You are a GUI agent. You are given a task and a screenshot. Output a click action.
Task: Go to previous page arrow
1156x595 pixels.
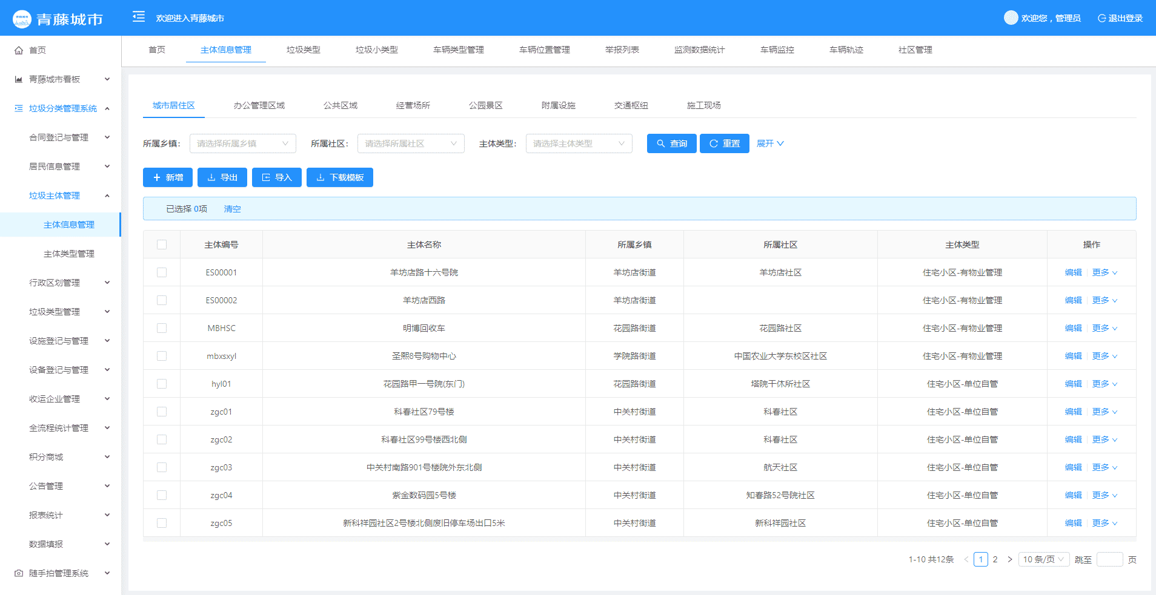[x=966, y=559]
